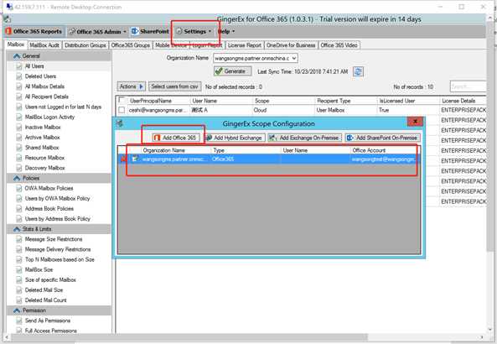This screenshot has height=344, width=497.
Task: Click the Office Account column header in dialog
Action: (386, 150)
